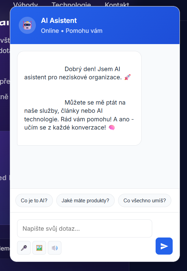Focus the "Napište svůj dotaz..." input field

85,229
